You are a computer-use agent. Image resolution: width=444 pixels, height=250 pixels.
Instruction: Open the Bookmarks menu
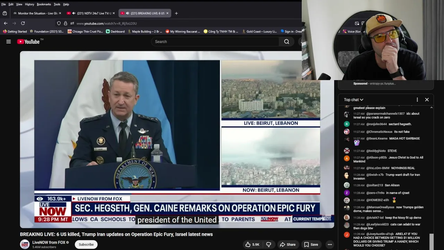click(x=44, y=4)
